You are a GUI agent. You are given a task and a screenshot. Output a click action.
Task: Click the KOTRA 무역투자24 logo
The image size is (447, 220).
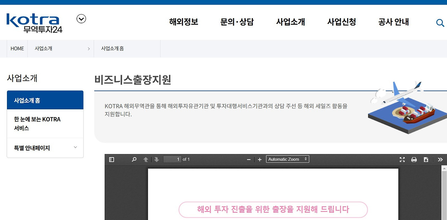[x=34, y=23]
